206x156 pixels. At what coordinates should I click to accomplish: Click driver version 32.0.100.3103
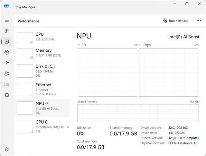(x=178, y=128)
